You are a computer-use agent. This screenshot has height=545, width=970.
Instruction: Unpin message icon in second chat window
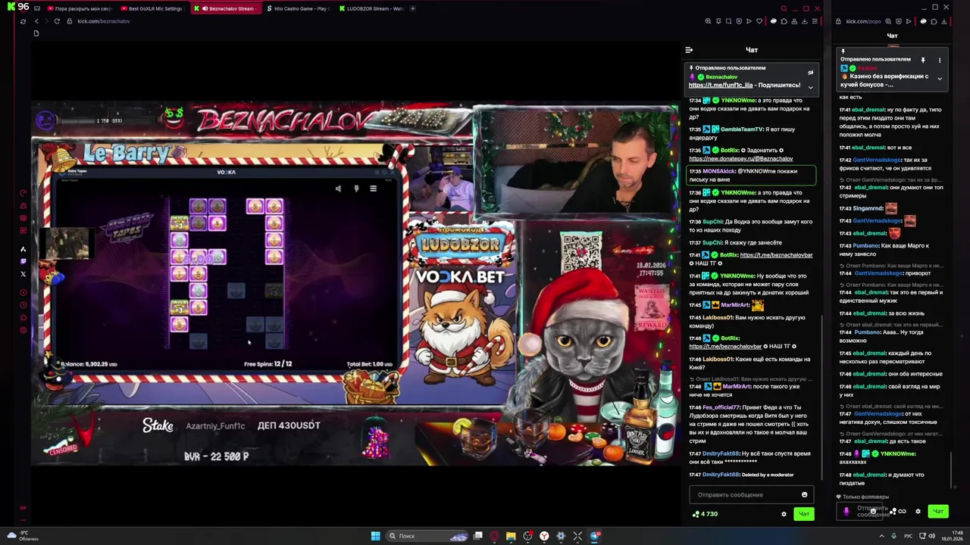click(x=923, y=60)
